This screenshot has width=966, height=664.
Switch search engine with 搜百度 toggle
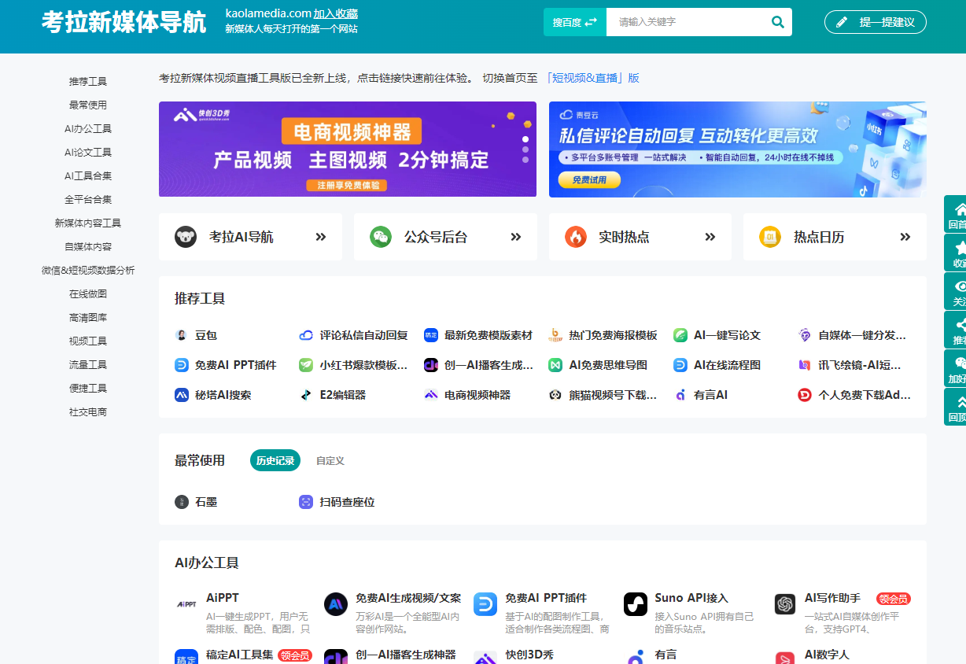pyautogui.click(x=574, y=21)
